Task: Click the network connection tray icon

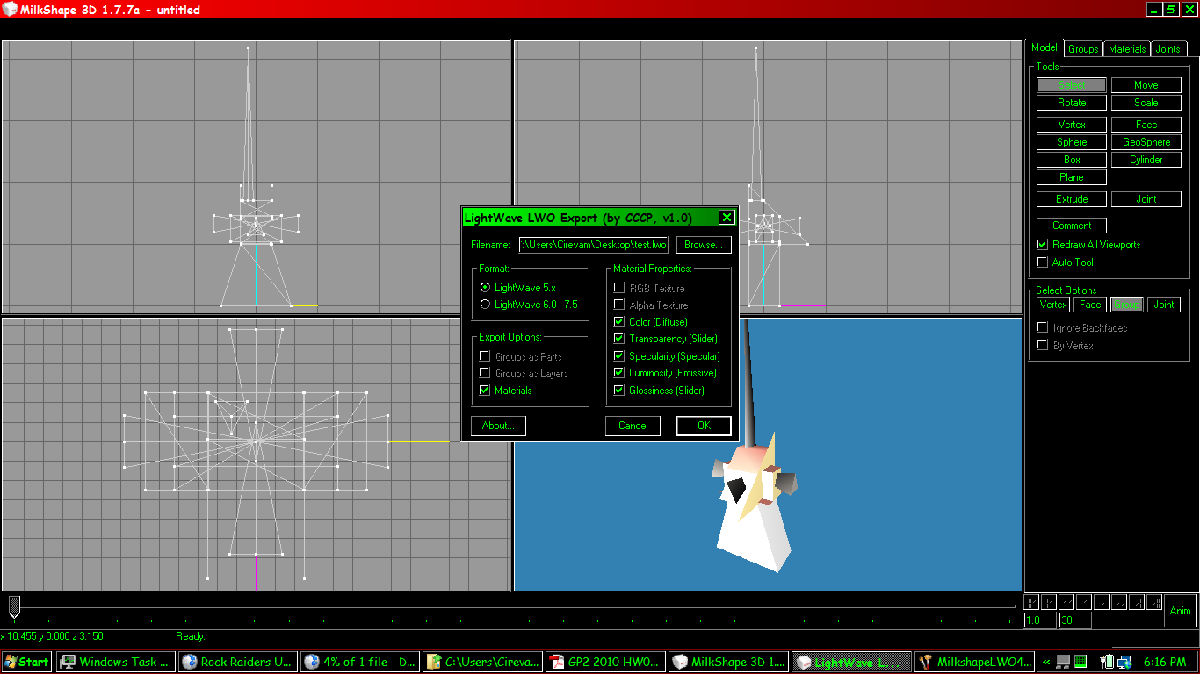Action: pyautogui.click(x=1124, y=662)
